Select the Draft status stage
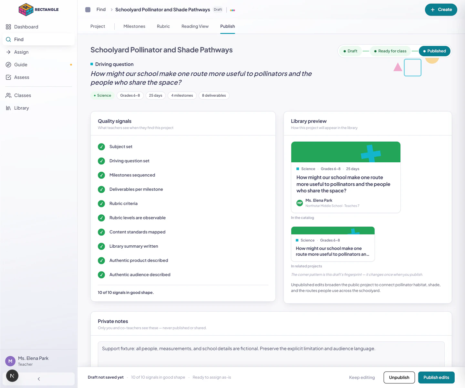The height and width of the screenshot is (388, 465). [350, 51]
